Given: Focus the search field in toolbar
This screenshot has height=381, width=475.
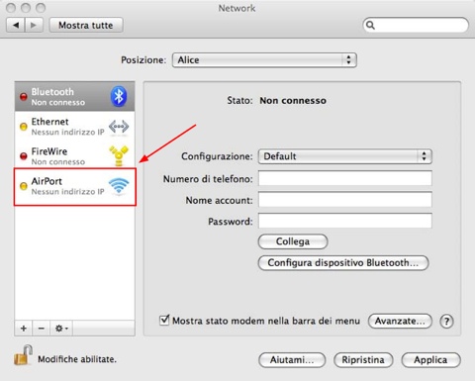Looking at the screenshot, I should tap(416, 25).
